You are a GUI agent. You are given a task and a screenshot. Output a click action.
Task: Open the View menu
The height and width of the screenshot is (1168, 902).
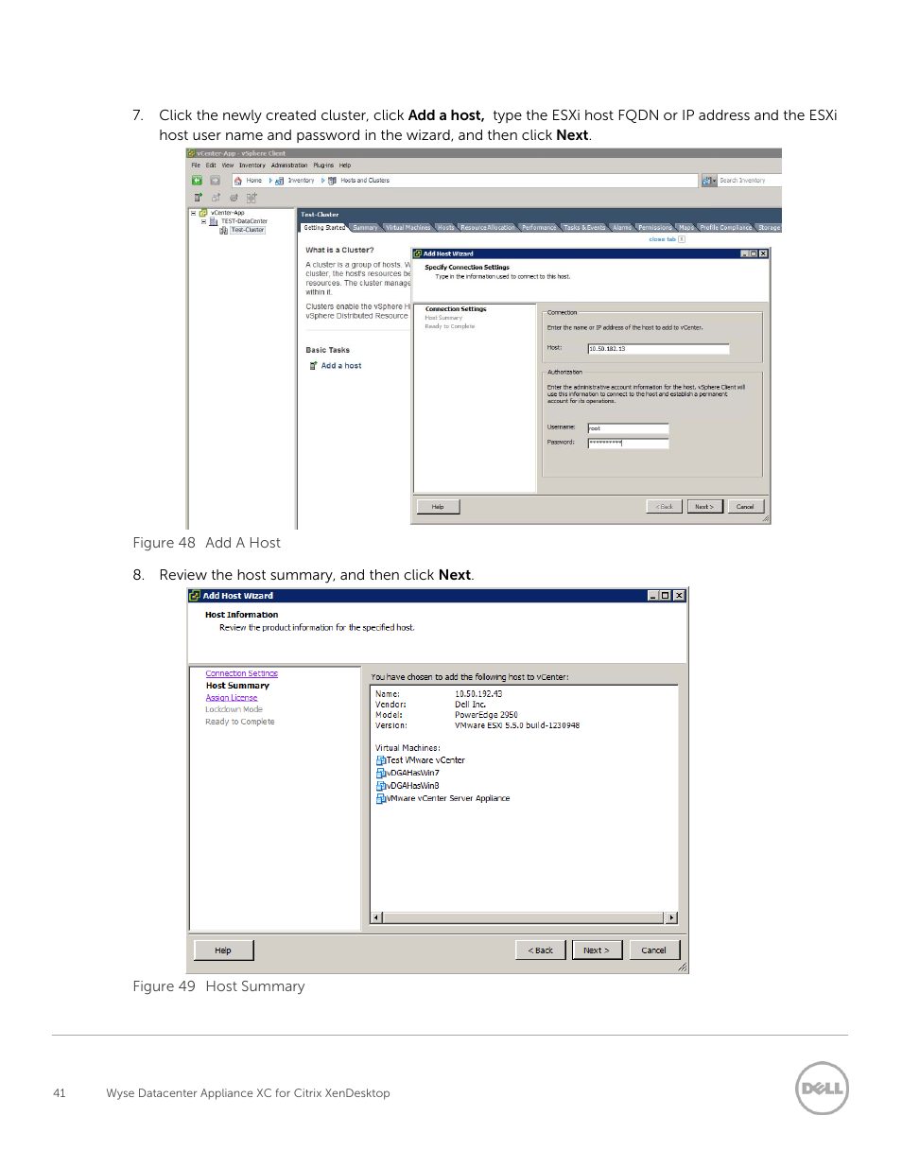(228, 166)
